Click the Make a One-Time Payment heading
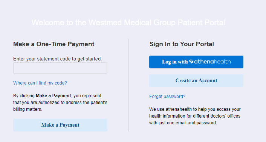 [x=54, y=44]
